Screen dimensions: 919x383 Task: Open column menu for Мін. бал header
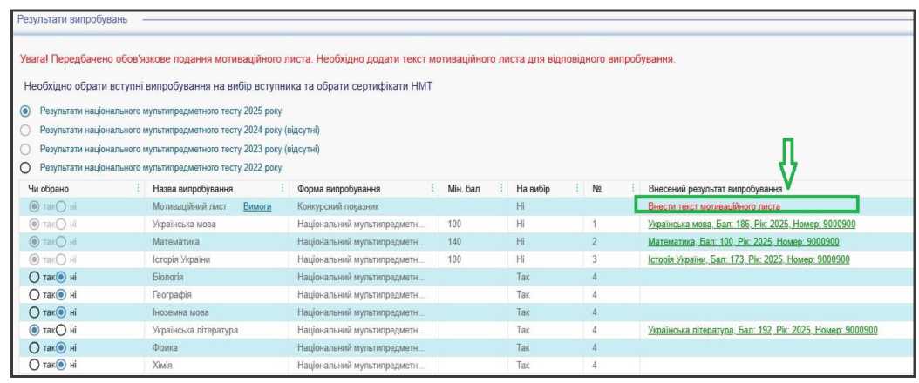point(501,188)
